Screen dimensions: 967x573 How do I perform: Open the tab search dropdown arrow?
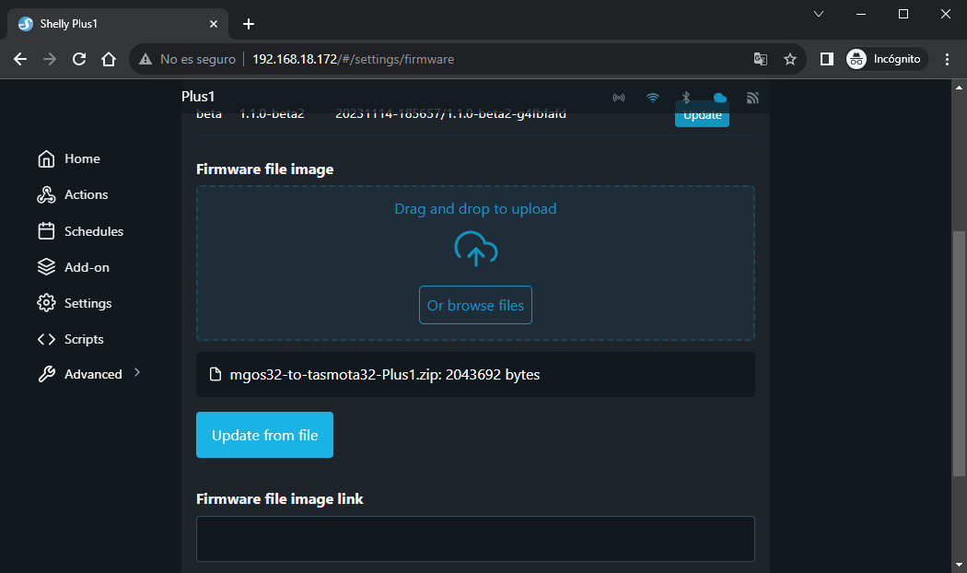pyautogui.click(x=818, y=14)
